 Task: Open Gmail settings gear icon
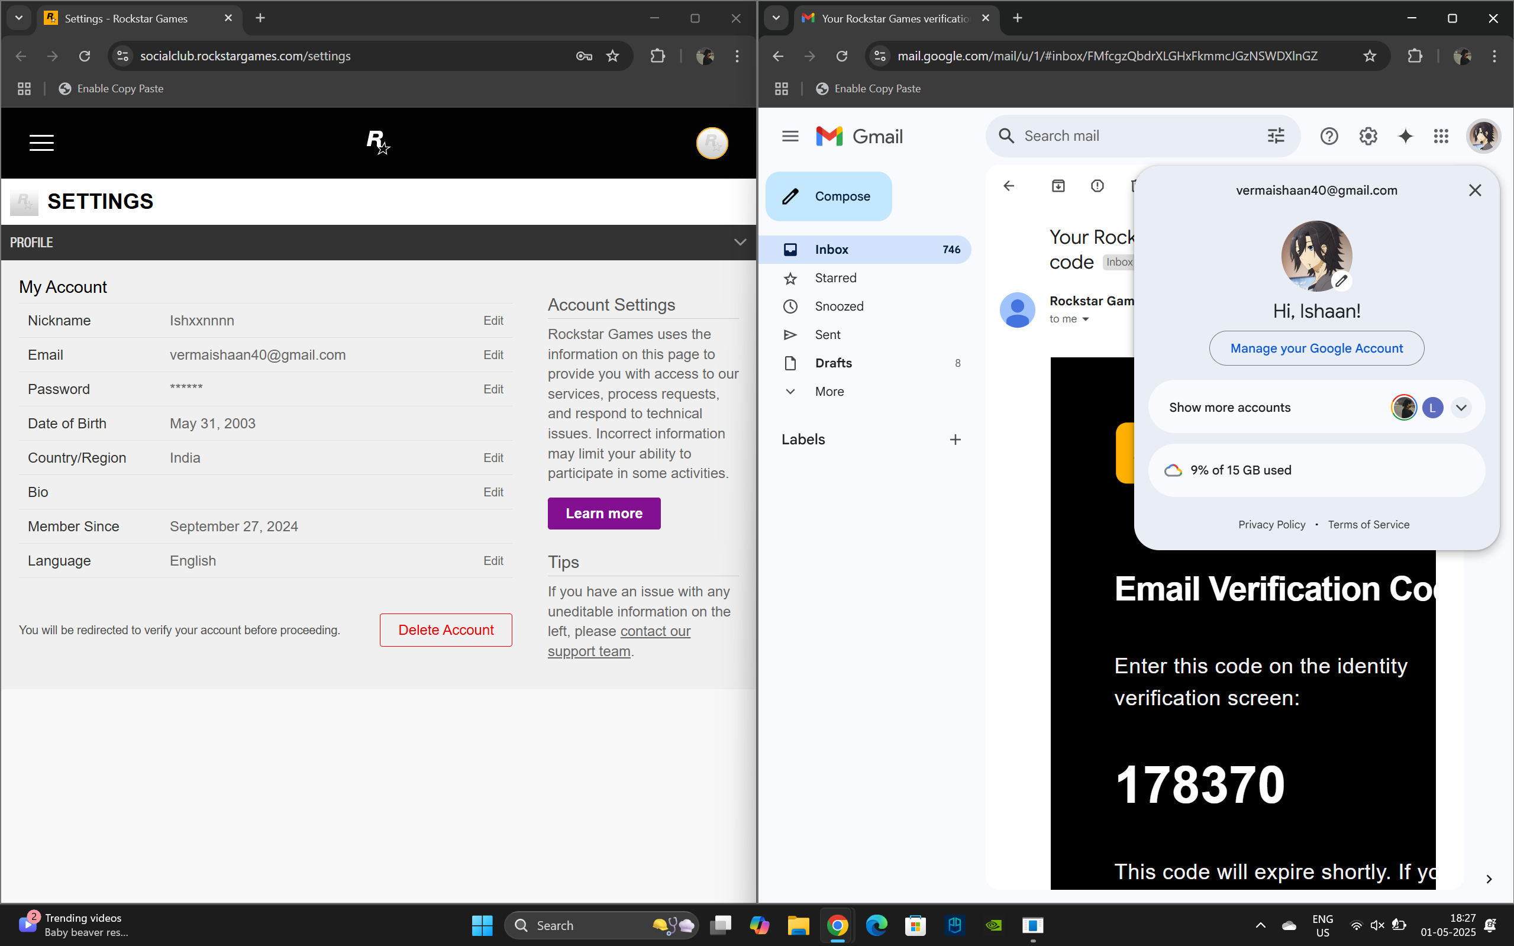coord(1368,135)
